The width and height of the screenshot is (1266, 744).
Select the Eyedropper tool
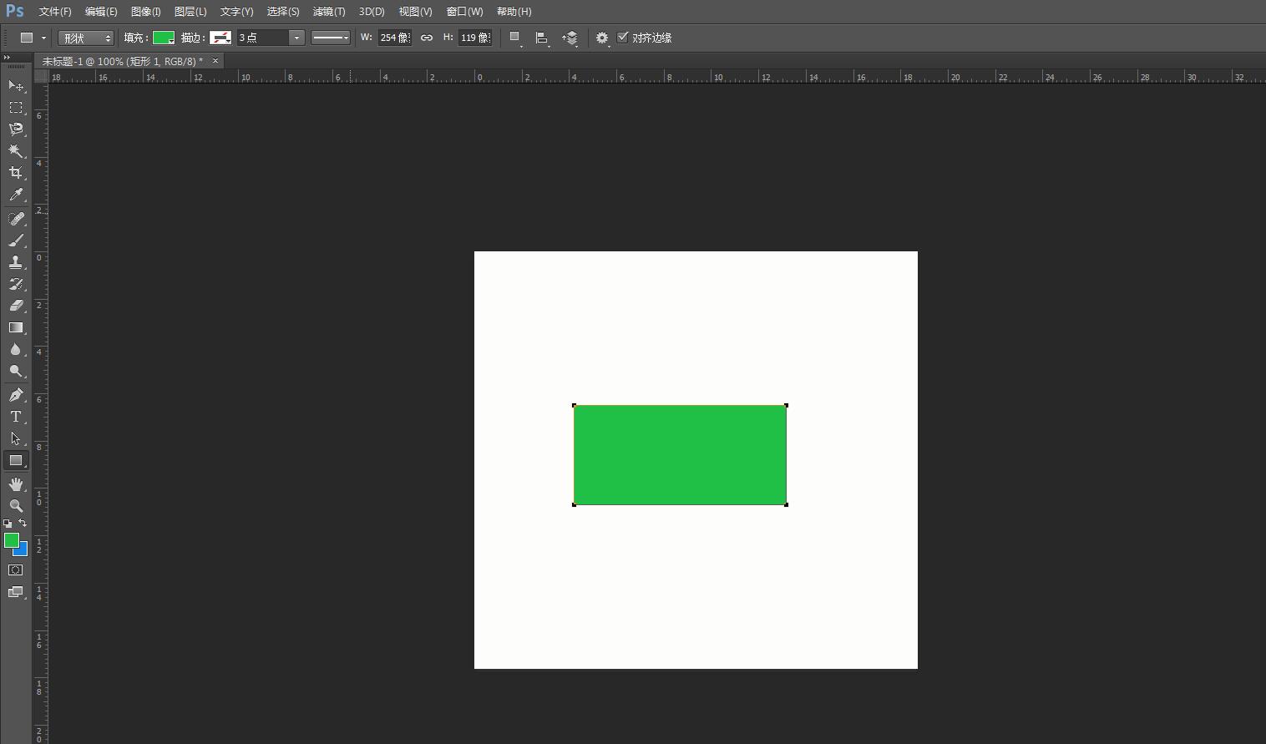pos(15,195)
